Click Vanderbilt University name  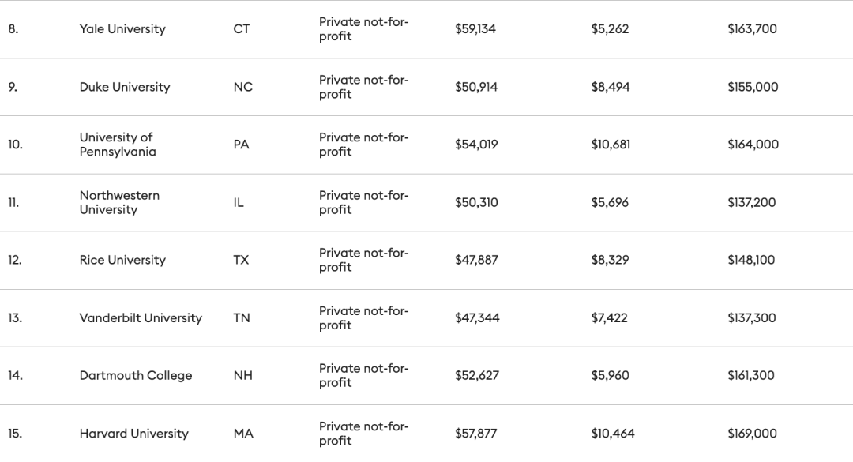point(141,317)
